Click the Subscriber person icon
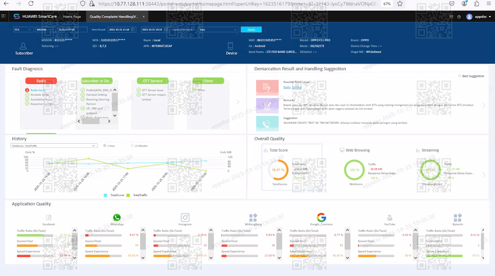495x276 pixels. coord(23,46)
